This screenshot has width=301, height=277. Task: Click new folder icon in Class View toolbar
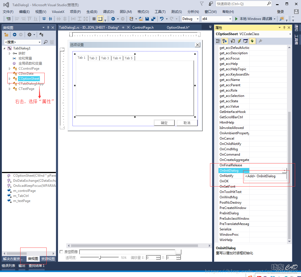tap(6, 35)
